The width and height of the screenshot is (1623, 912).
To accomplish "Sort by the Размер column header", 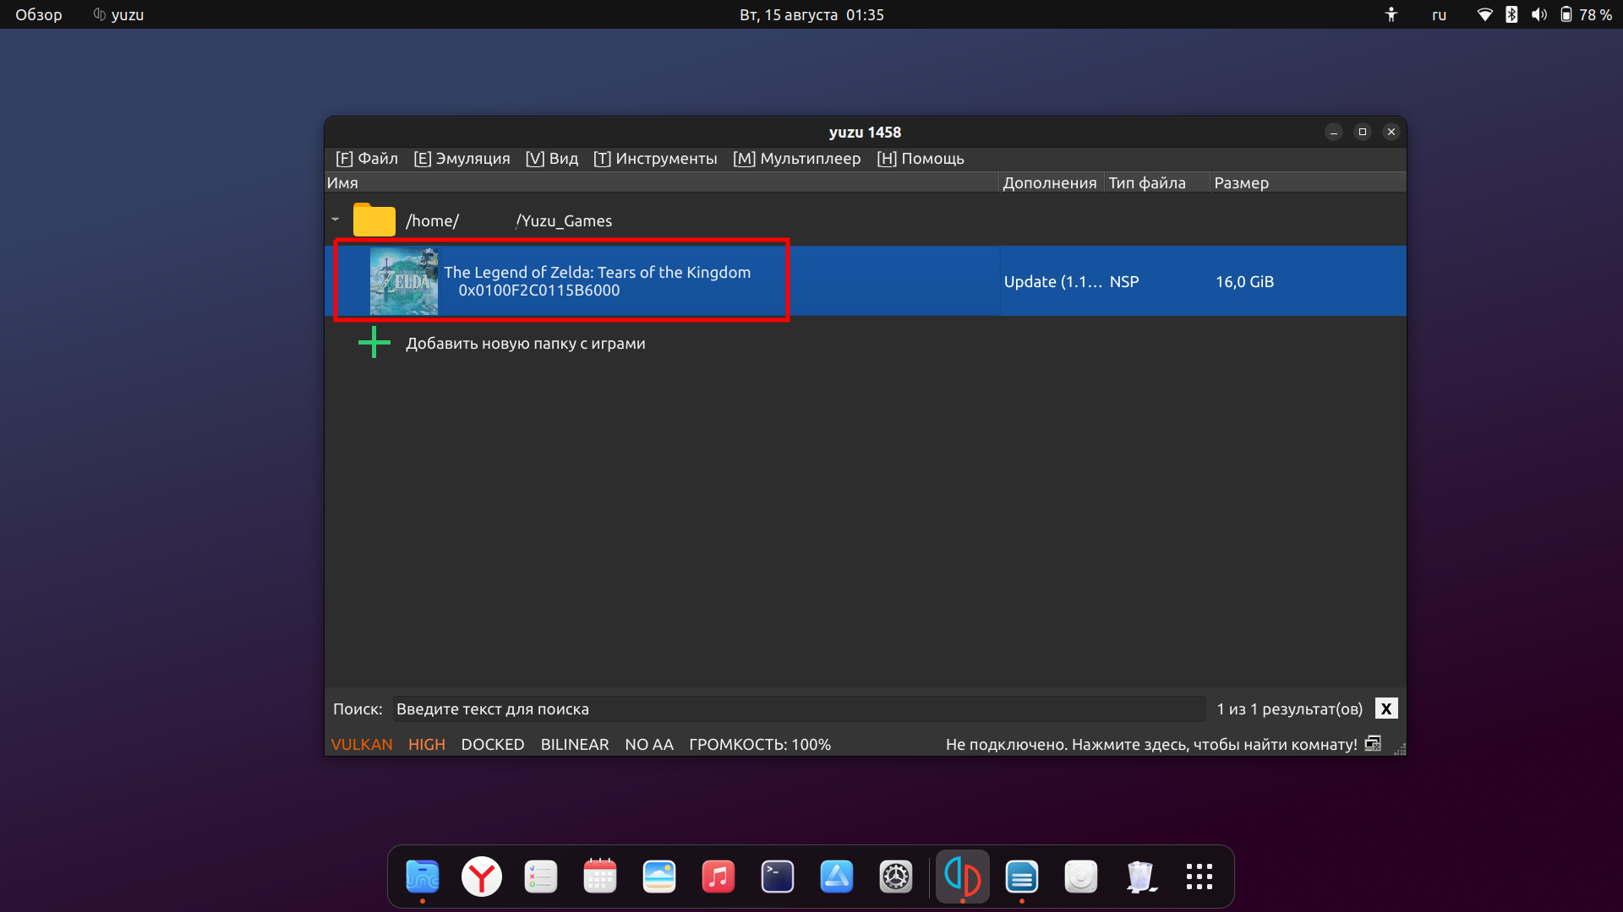I will click(1308, 182).
